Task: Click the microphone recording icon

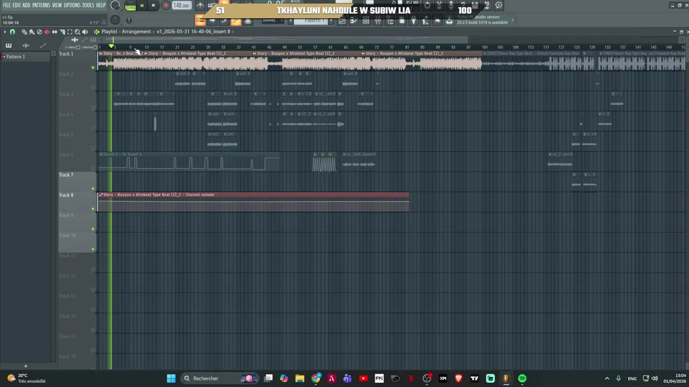Action: click(451, 5)
